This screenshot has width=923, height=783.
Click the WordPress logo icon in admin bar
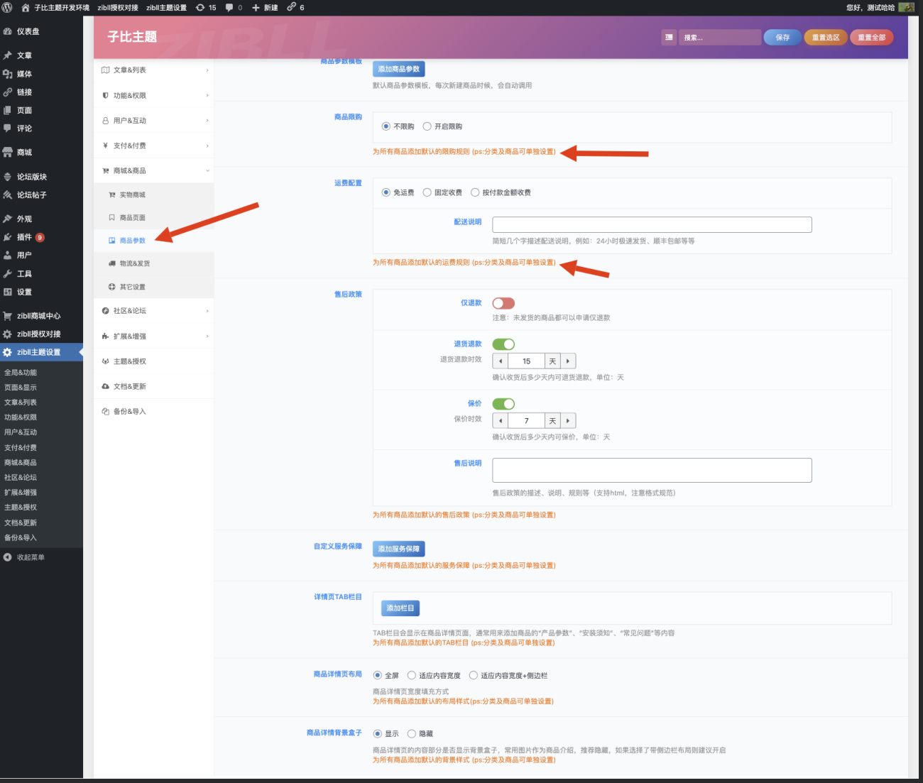pos(7,7)
